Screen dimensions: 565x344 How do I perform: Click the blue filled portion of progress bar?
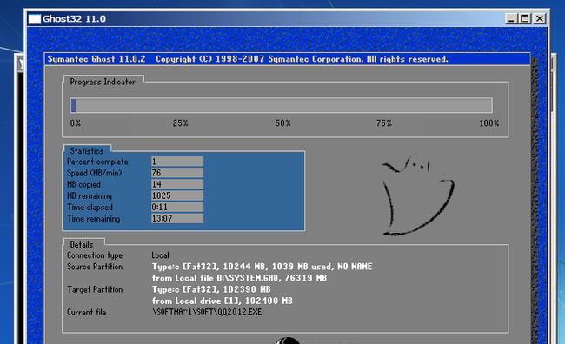click(74, 105)
